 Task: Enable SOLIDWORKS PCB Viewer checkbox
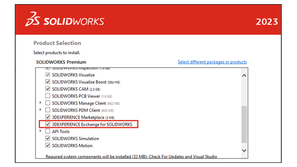point(48,96)
